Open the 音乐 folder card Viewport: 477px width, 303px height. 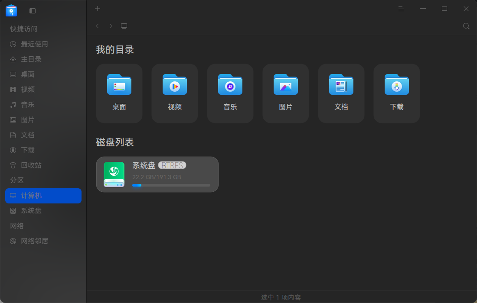click(x=230, y=93)
